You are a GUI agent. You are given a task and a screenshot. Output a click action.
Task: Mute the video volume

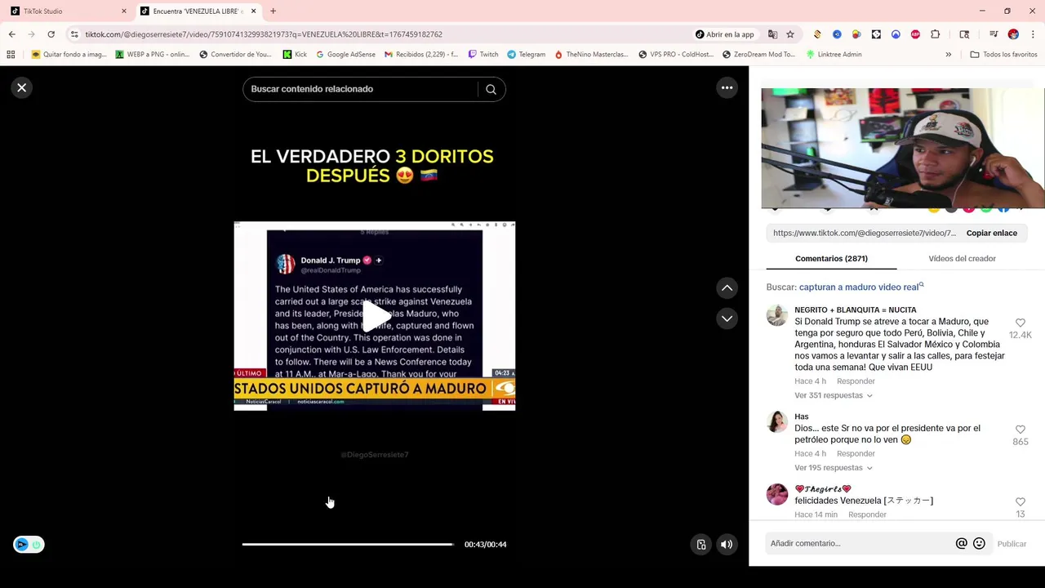tap(726, 545)
